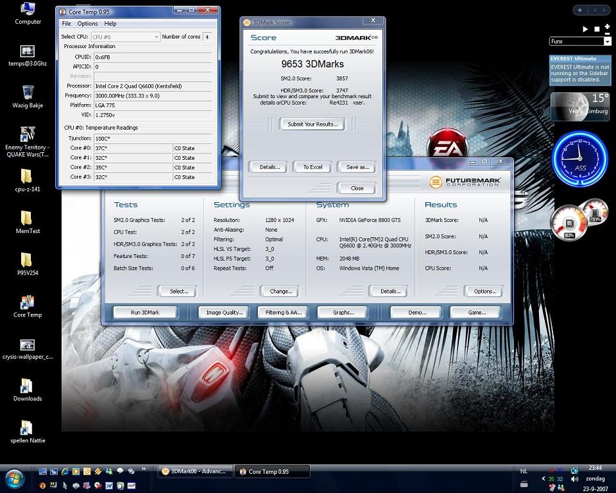This screenshot has height=493, width=616.
Task: Launch Core Temp from the desktop
Action: 27,303
